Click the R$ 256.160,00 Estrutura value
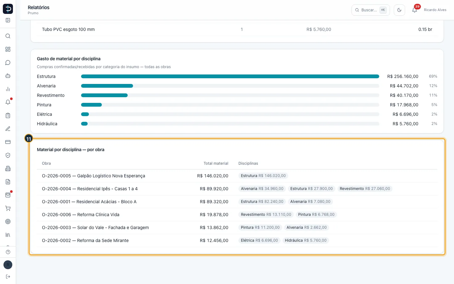454x284 pixels. [403, 76]
